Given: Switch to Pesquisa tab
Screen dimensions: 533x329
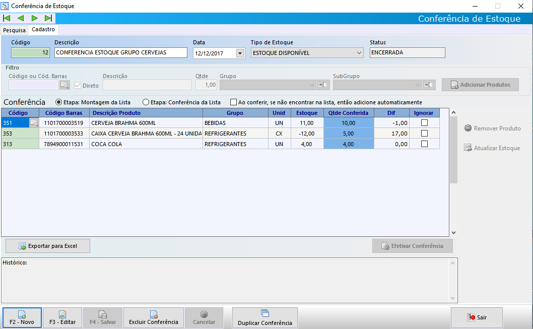Looking at the screenshot, I should [x=14, y=30].
